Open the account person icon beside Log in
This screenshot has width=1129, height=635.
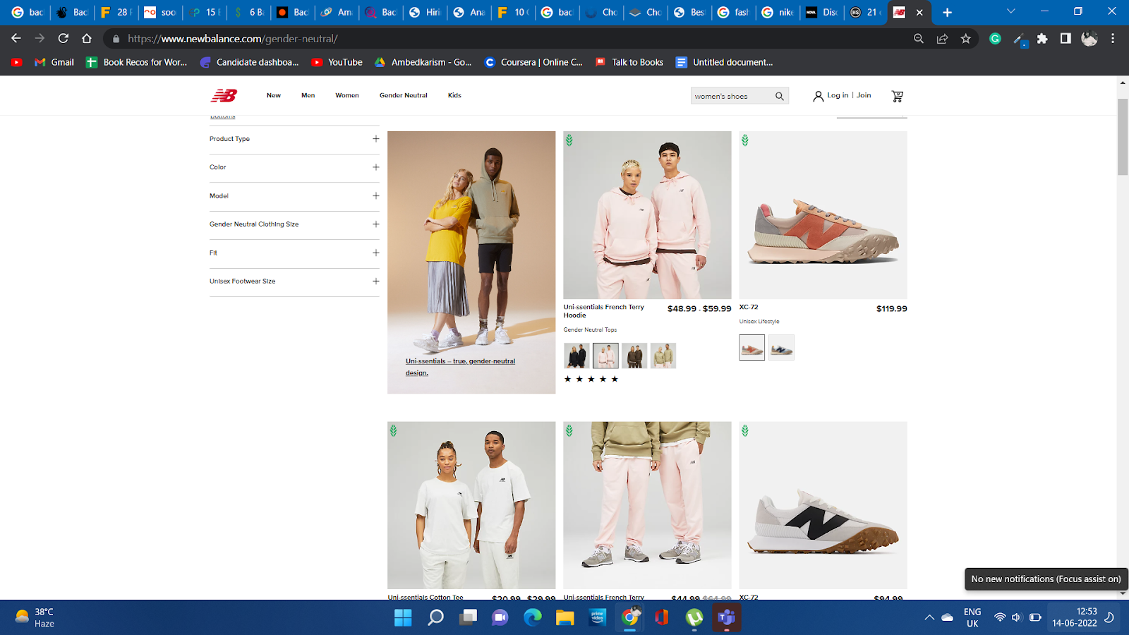[818, 96]
